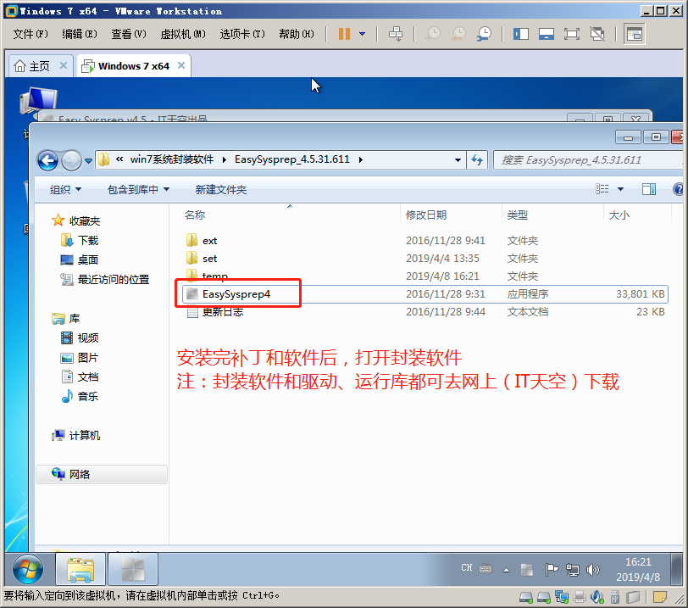Click the Easy Sysprep taskbar button

coord(132,569)
